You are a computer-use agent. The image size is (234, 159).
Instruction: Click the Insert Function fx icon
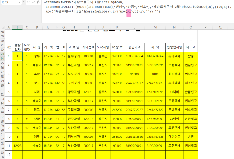click(38, 2)
